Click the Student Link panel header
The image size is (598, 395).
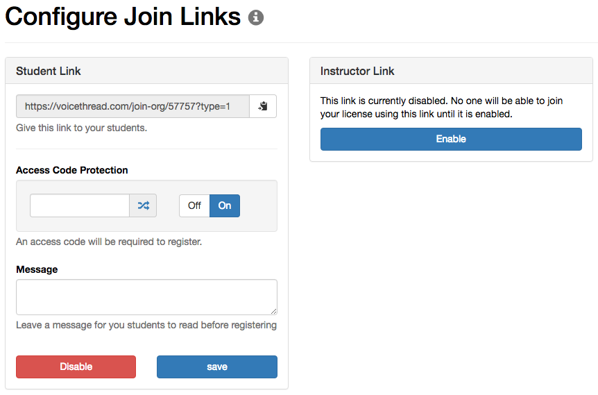tap(147, 71)
